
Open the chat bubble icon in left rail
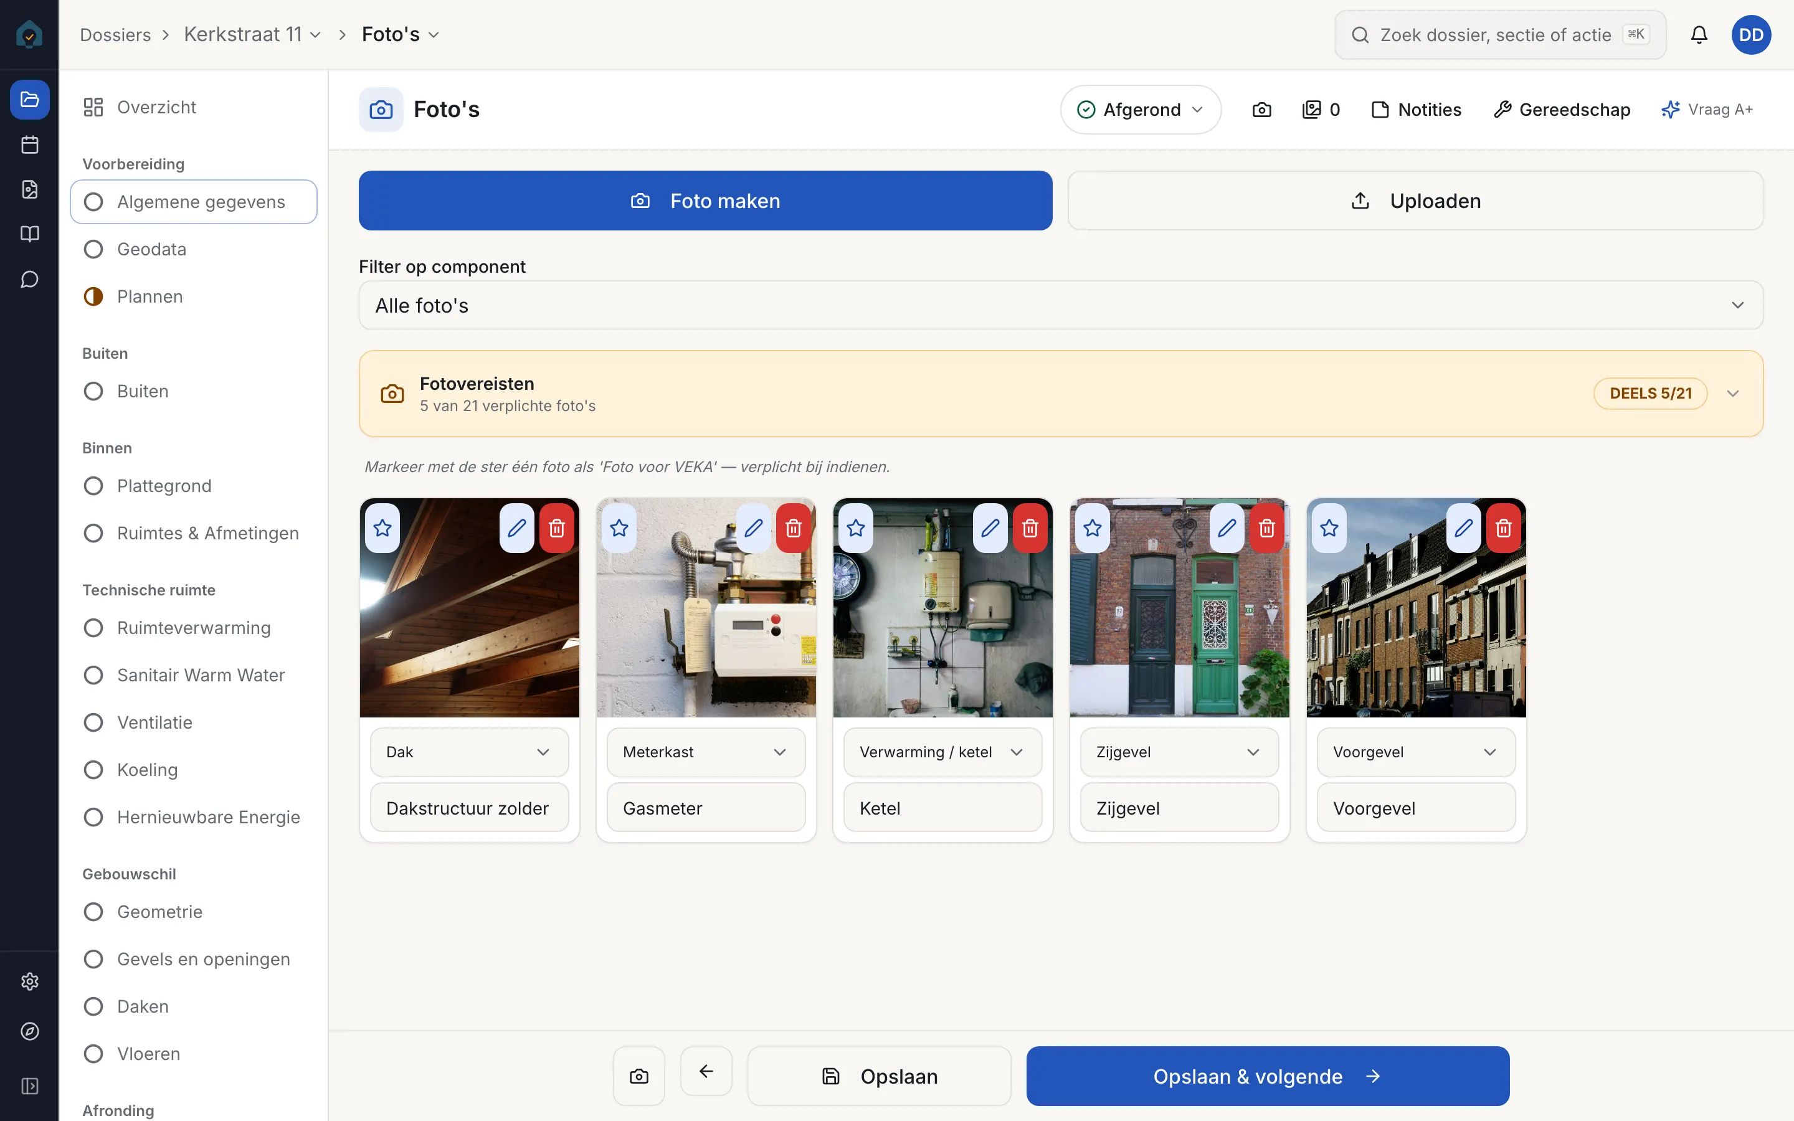pos(30,280)
